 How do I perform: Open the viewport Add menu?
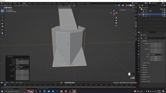tap(23, 5)
